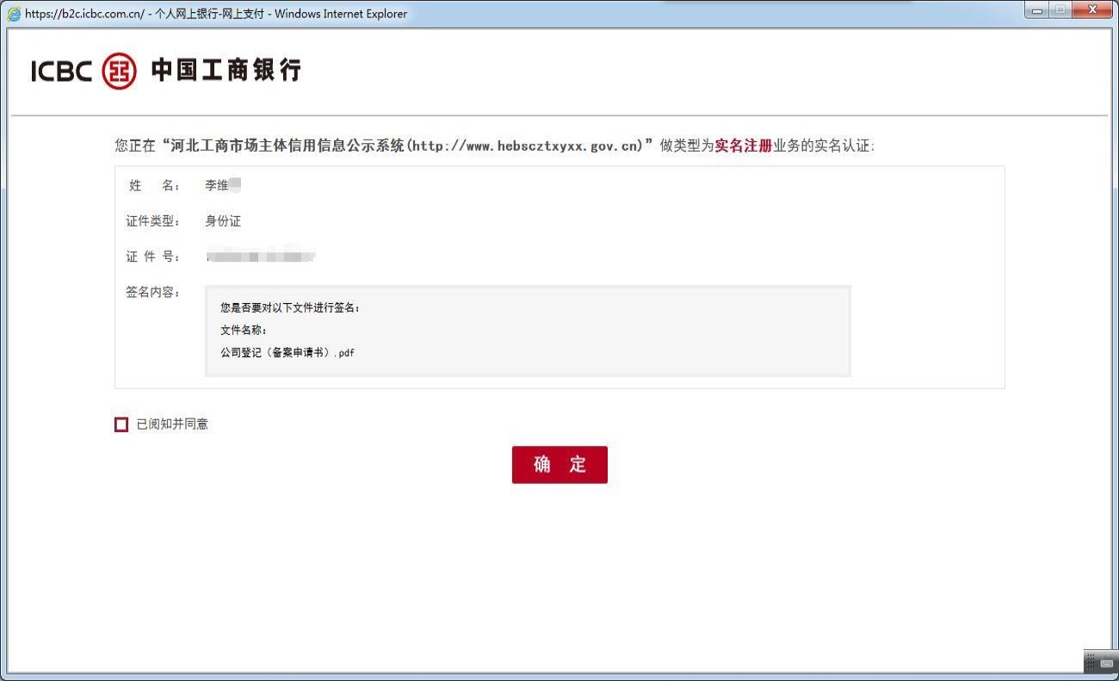Viewport: 1119px width, 681px height.
Task: Close the ICBC payment window
Action: tap(1093, 10)
